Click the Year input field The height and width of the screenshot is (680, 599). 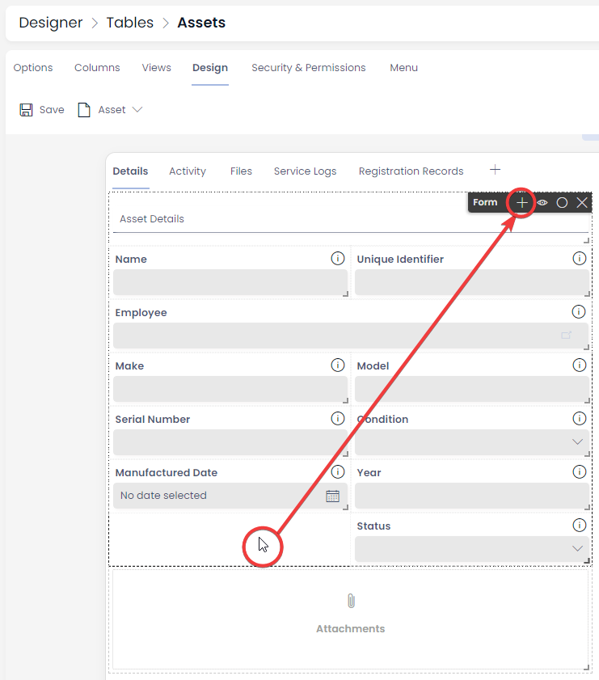(472, 496)
